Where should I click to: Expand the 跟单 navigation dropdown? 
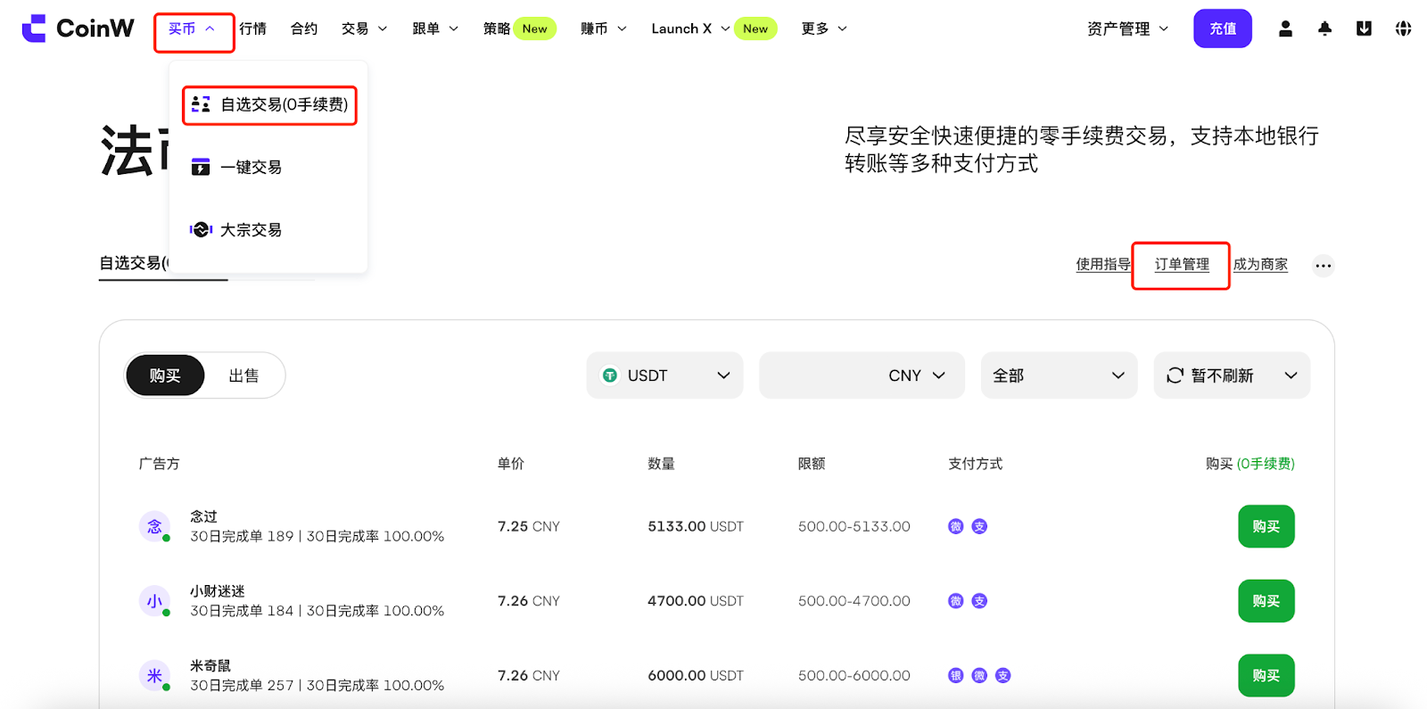tap(435, 29)
